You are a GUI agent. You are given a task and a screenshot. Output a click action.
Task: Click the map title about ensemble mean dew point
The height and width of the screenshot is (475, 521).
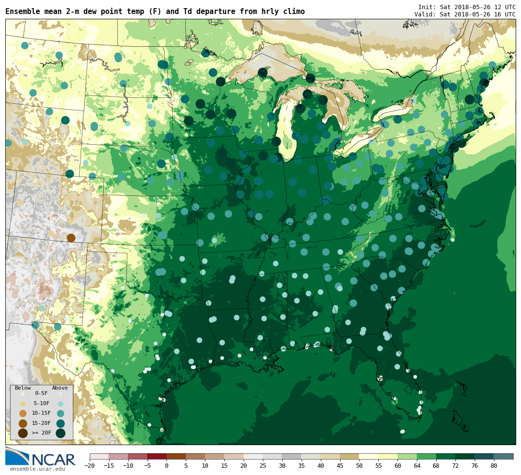155,12
